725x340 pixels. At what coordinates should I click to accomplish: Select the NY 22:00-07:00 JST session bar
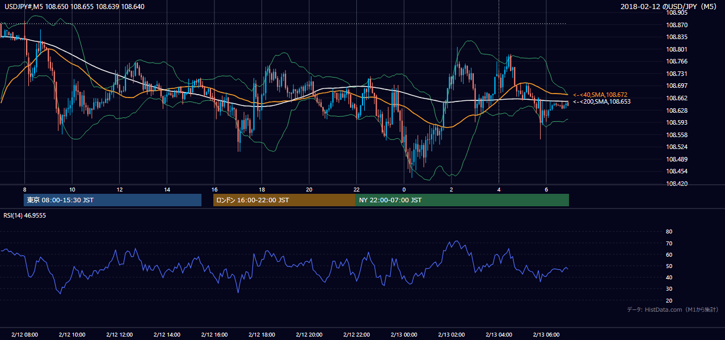tap(462, 200)
